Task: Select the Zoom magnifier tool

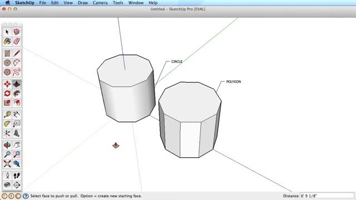Action: click(7, 154)
